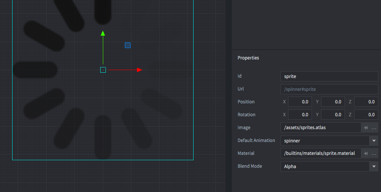Click the Position Z value field
Screen dimensions: 381x192
366,102
